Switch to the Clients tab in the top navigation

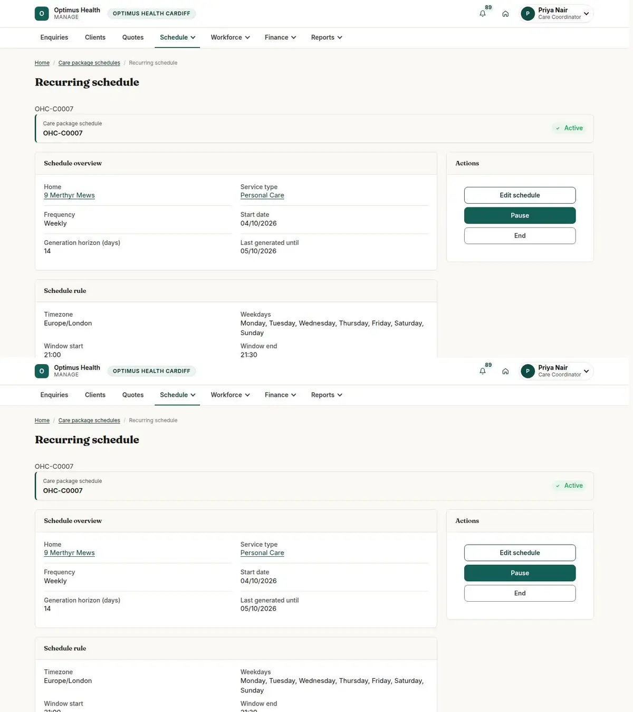95,37
